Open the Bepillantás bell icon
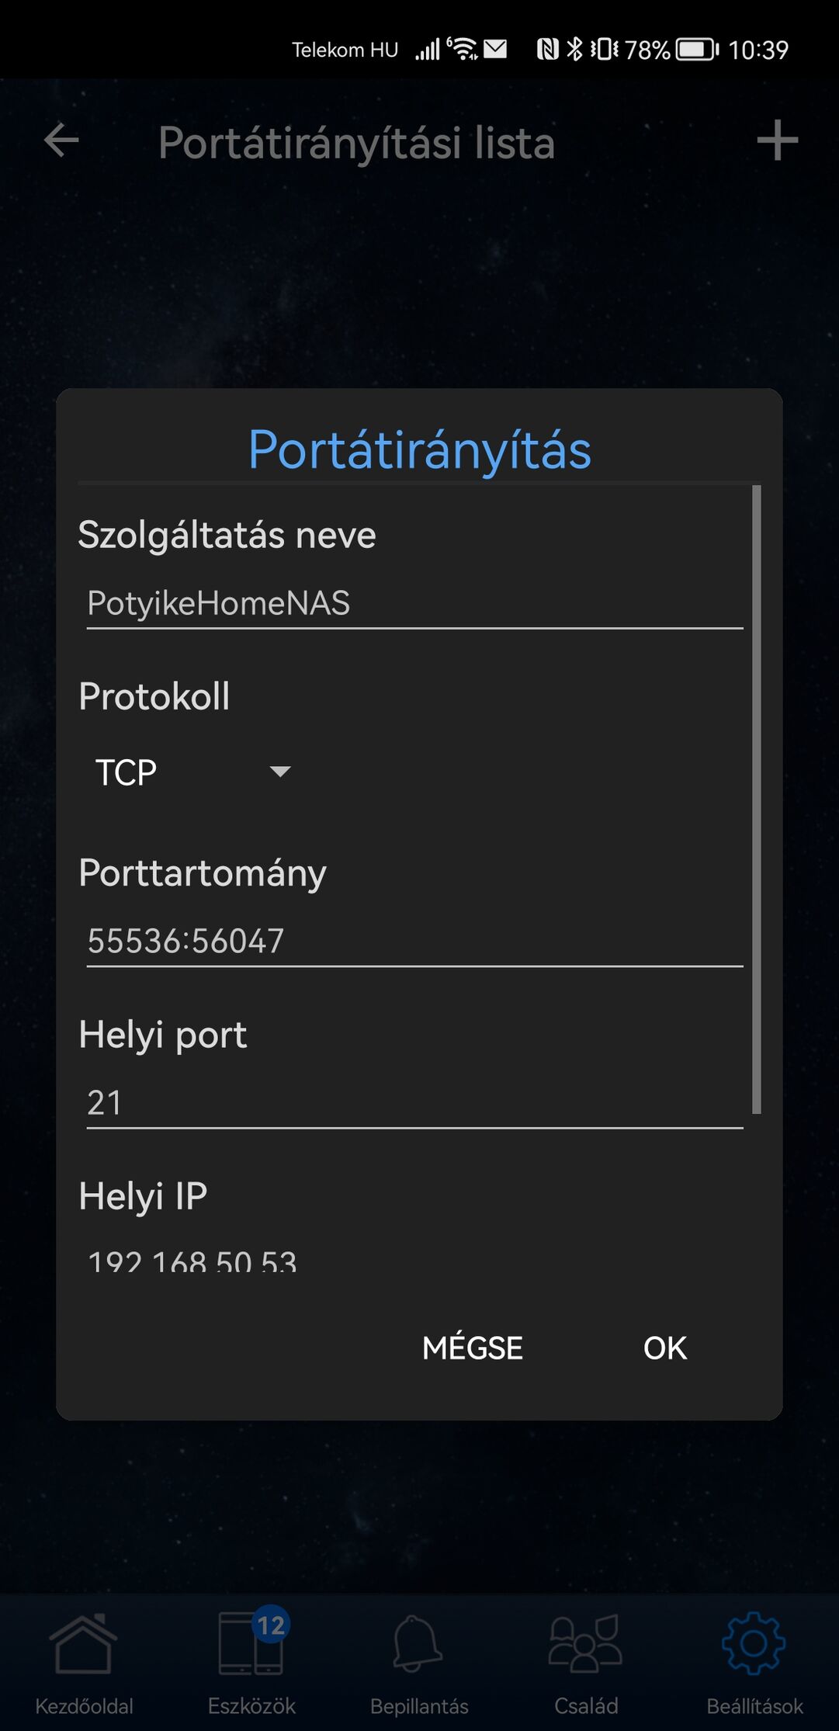This screenshot has height=1731, width=839. pyautogui.click(x=419, y=1644)
